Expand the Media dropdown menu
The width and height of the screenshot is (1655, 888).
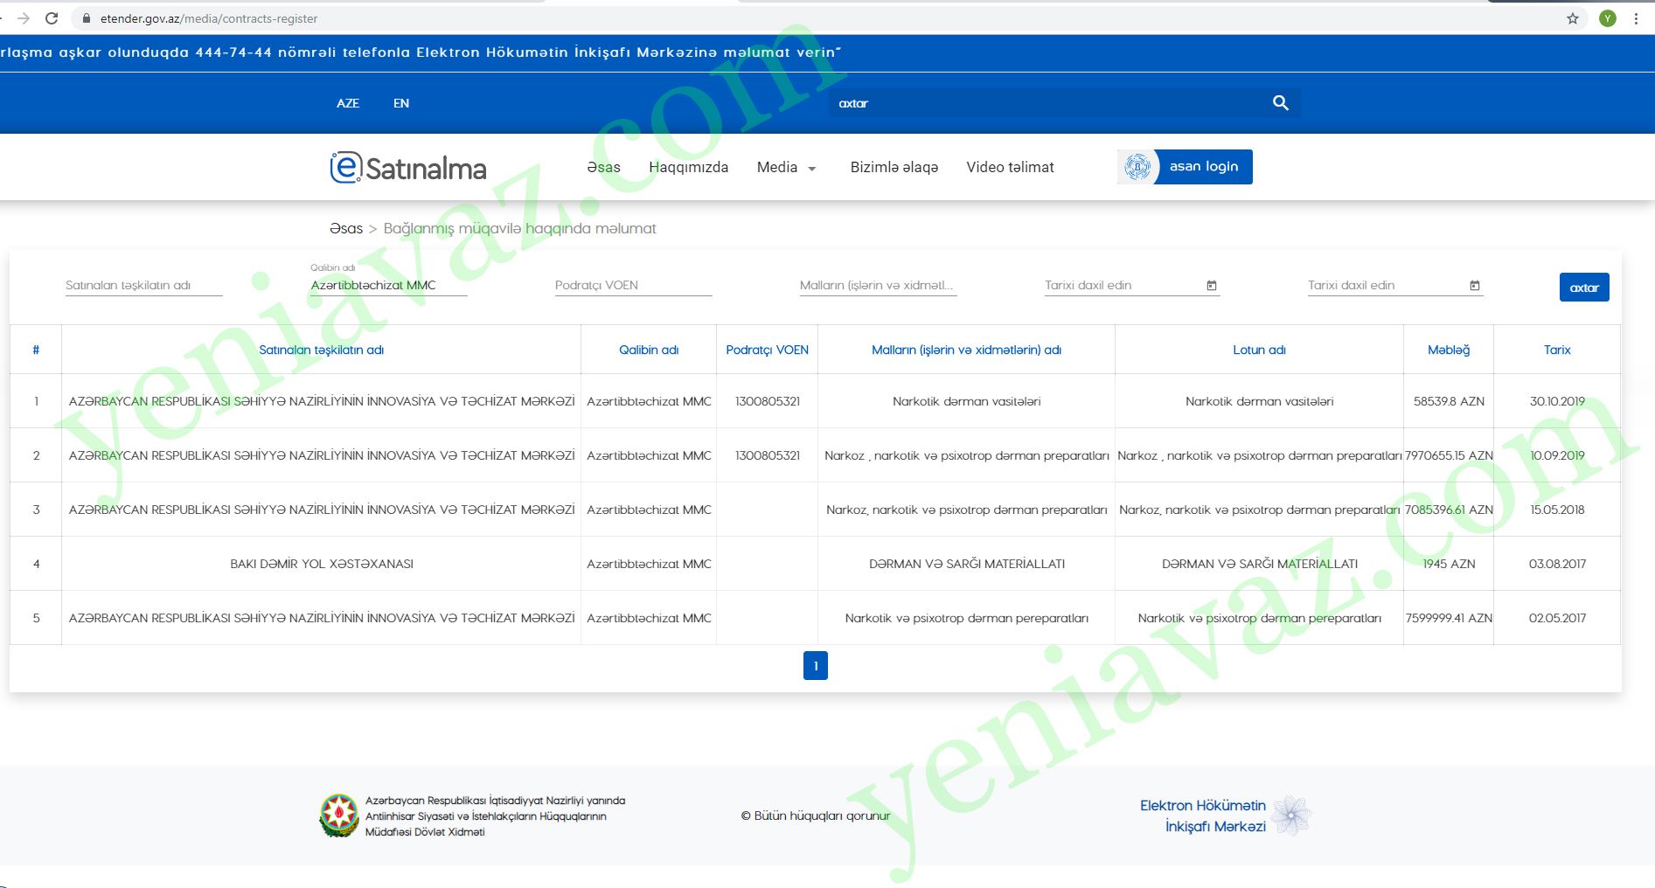pyautogui.click(x=786, y=167)
